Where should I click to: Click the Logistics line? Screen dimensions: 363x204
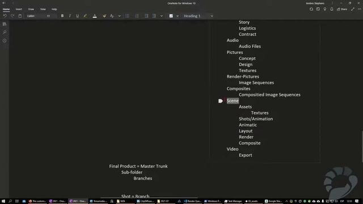[247, 28]
